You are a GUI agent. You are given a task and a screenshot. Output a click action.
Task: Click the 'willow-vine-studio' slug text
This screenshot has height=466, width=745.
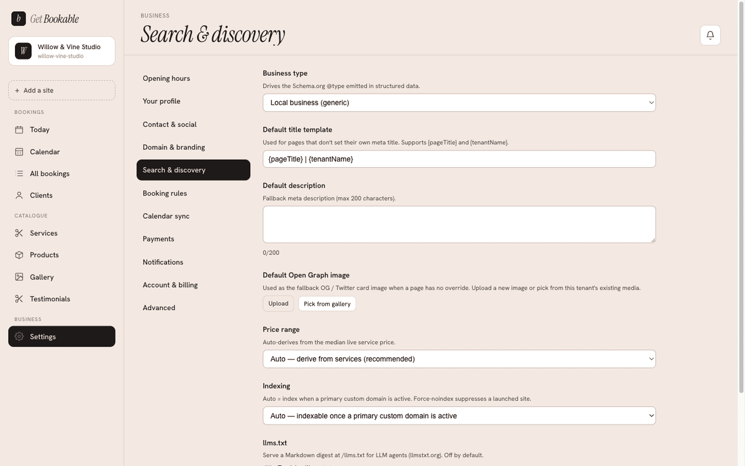coord(61,56)
